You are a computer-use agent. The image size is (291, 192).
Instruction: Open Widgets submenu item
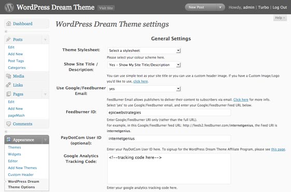tap(14, 154)
